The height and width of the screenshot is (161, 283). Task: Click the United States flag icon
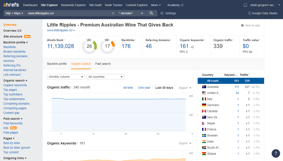204,93
